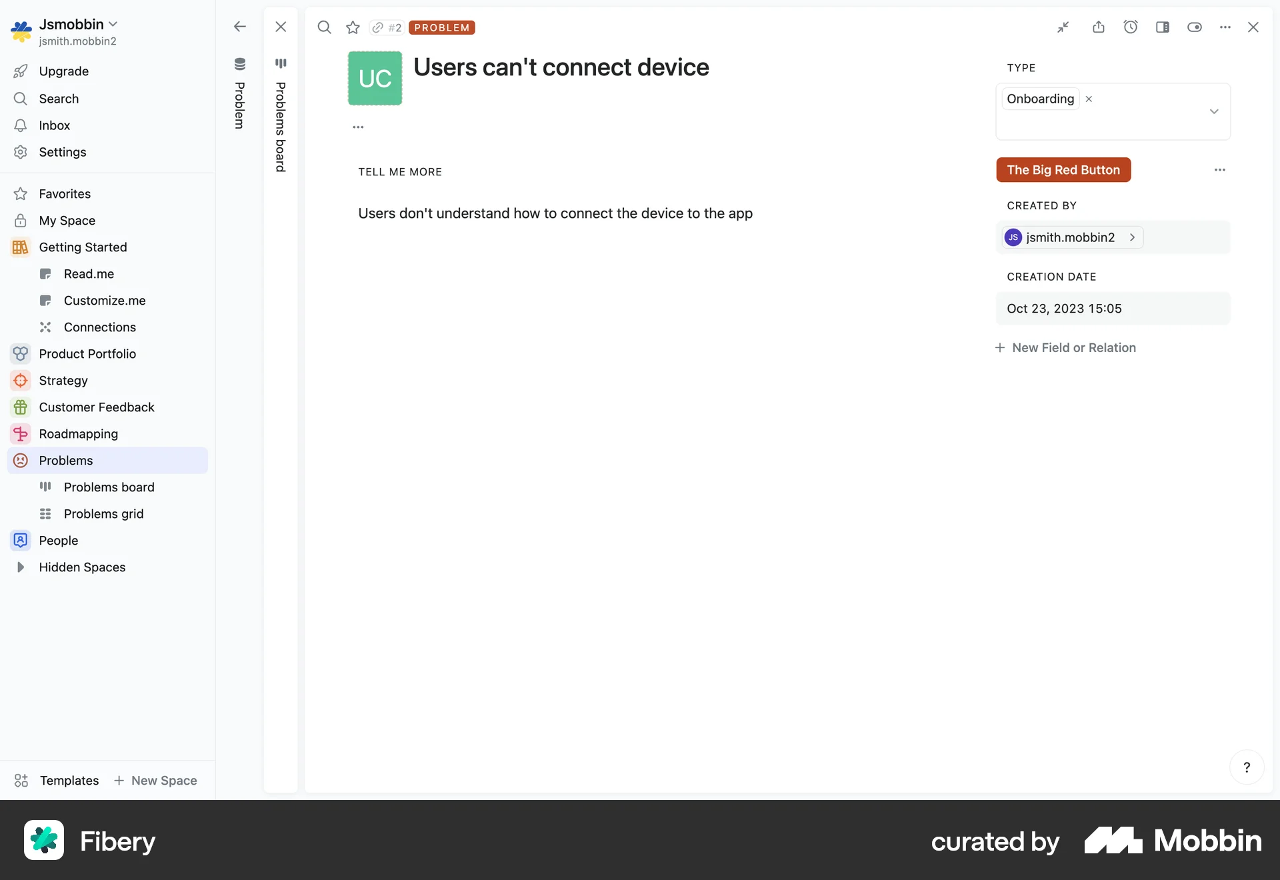Open entity history via clock icon
This screenshot has height=880, width=1280.
pyautogui.click(x=1131, y=27)
